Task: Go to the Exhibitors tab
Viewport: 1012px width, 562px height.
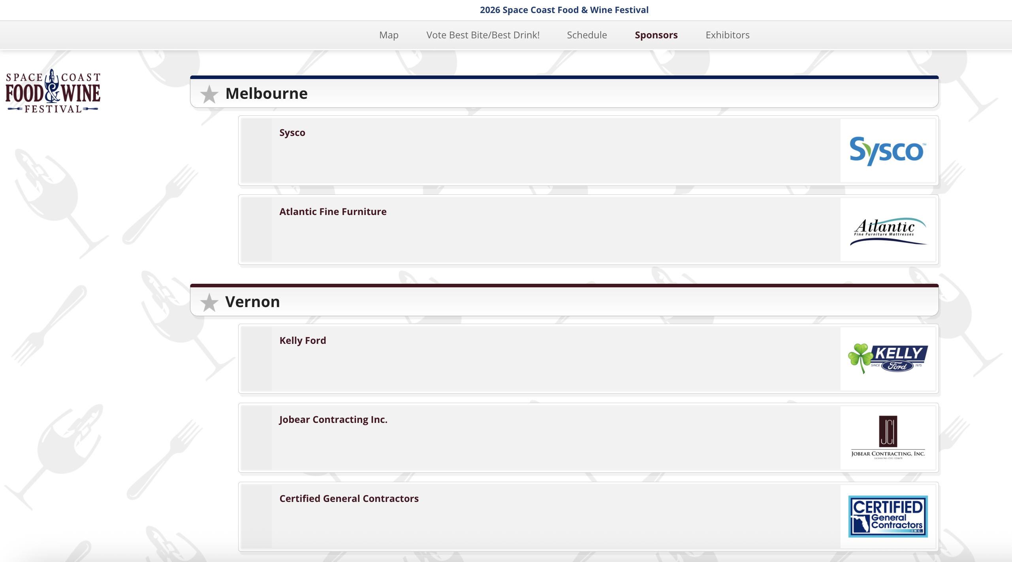Action: [727, 35]
